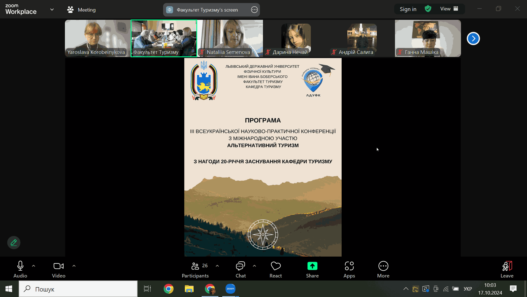Click the green encryption shield icon
This screenshot has height=297, width=527.
click(428, 9)
